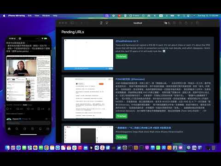Open Google Chrome from the Dock
Image resolution: width=221 pixels, height=166 pixels.
(47, 148)
